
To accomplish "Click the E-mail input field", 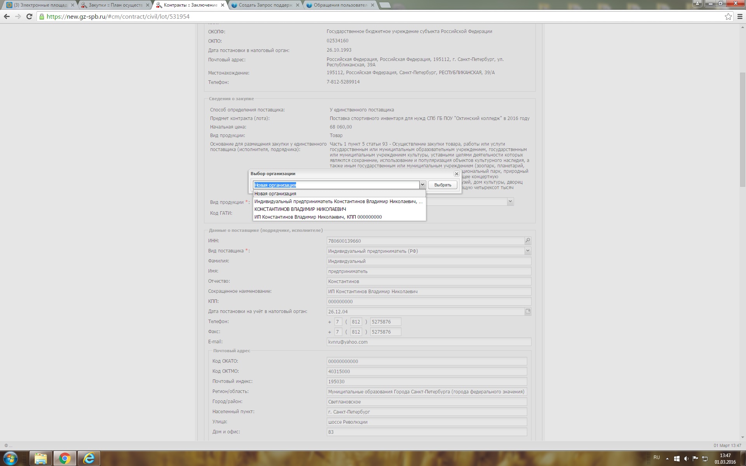I will [429, 342].
